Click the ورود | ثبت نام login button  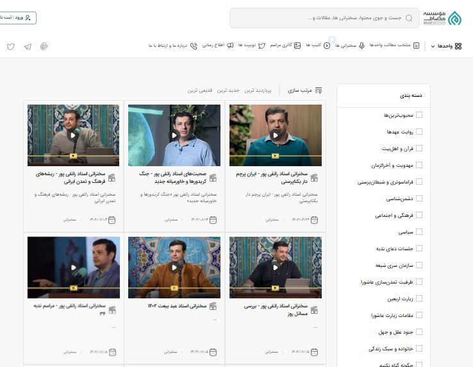17,18
